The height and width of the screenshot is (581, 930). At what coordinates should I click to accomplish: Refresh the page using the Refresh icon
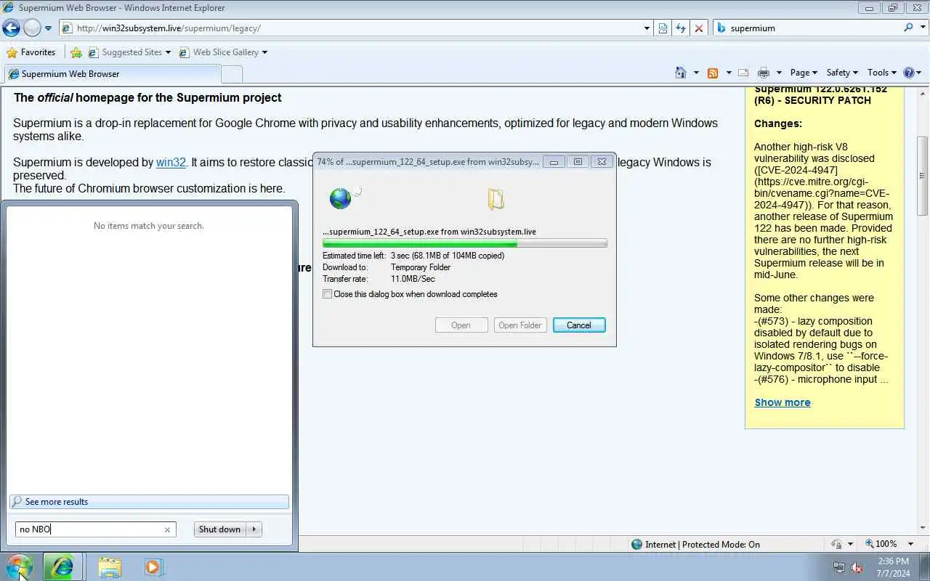point(681,28)
